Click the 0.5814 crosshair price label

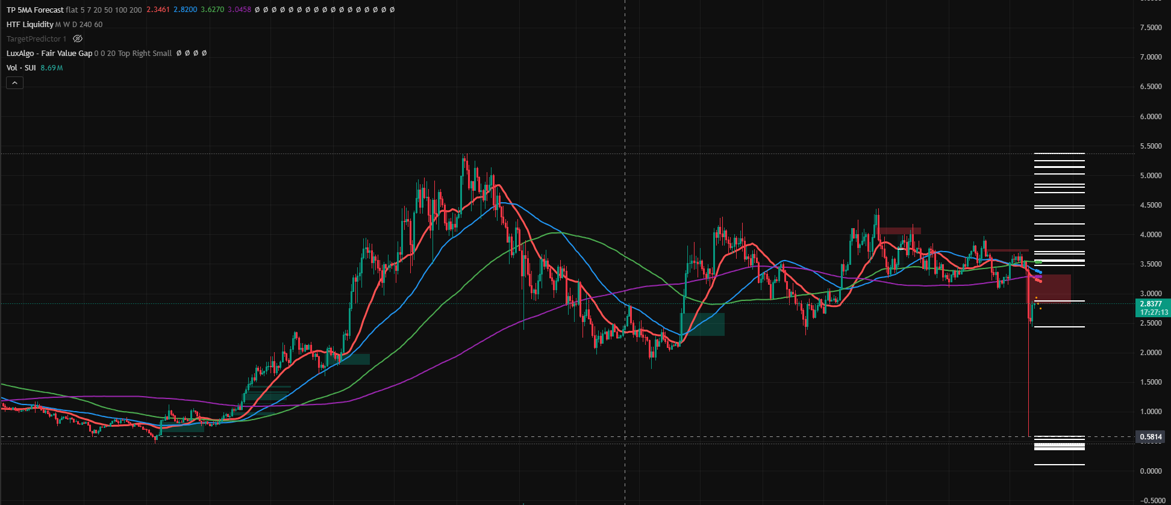[1151, 437]
